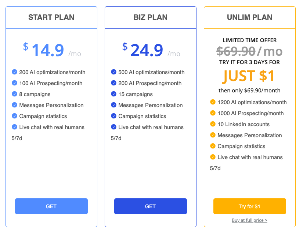
Task: Select the UNLIM PLAN header
Action: (x=249, y=17)
